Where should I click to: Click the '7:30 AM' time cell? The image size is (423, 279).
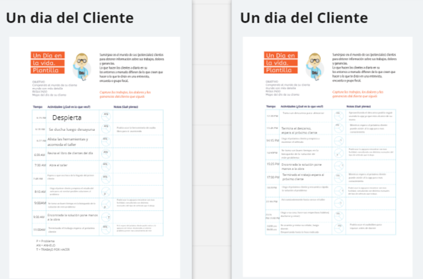click(x=40, y=165)
